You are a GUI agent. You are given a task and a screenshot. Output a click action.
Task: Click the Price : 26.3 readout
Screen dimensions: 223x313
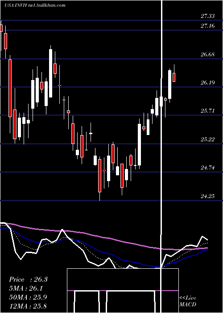(x=28, y=279)
